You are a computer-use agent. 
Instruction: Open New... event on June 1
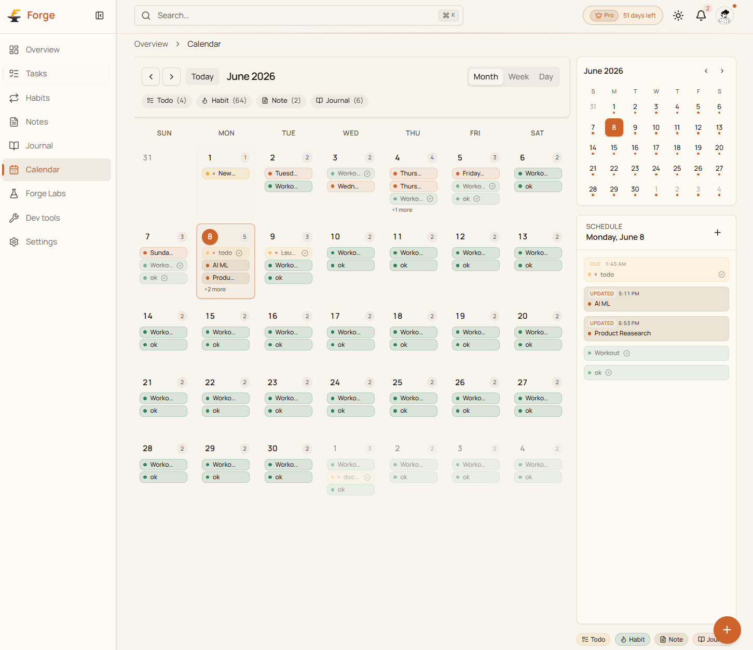226,174
